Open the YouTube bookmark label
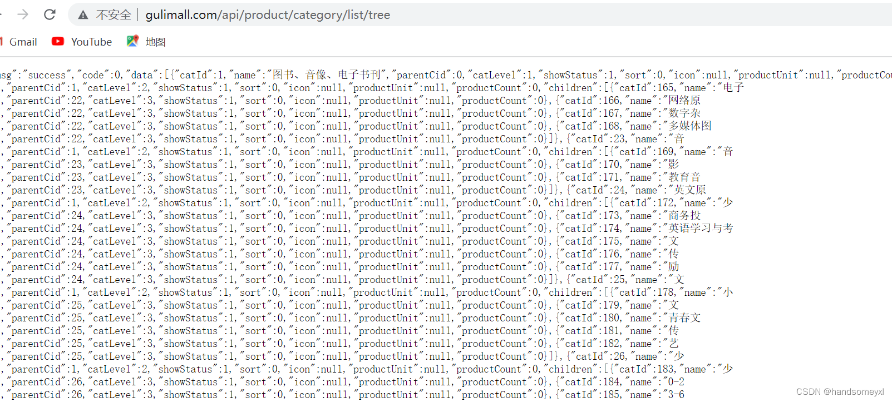This screenshot has height=402, width=892. click(x=91, y=42)
